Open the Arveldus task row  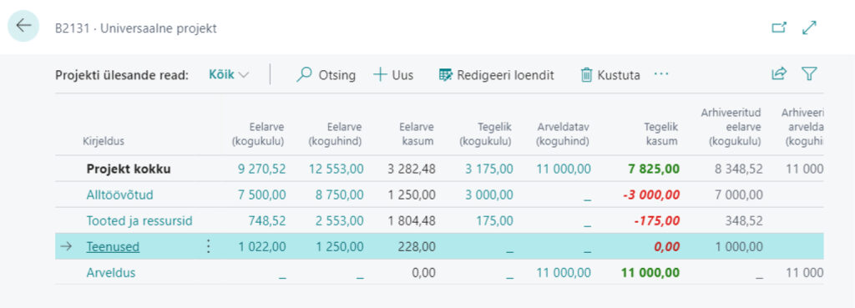point(111,273)
